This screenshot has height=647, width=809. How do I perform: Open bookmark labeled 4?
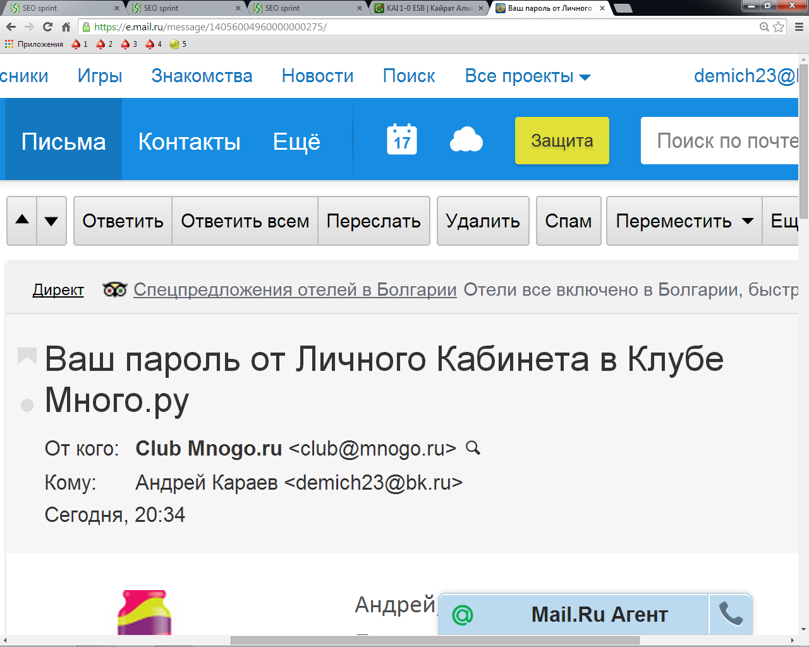coord(154,44)
